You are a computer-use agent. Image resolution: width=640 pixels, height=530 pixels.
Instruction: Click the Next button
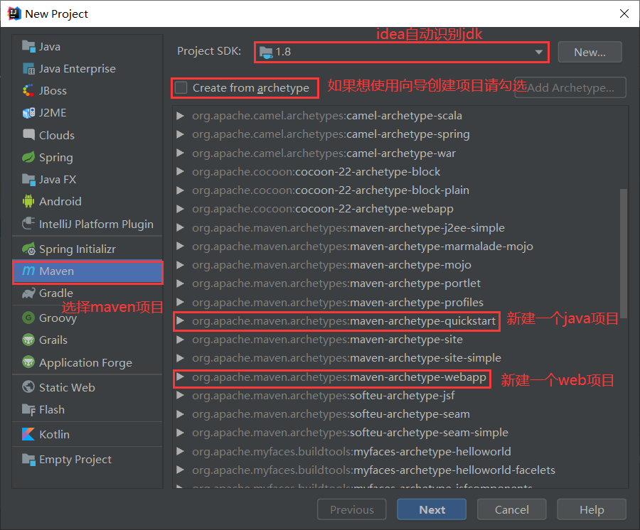[432, 509]
